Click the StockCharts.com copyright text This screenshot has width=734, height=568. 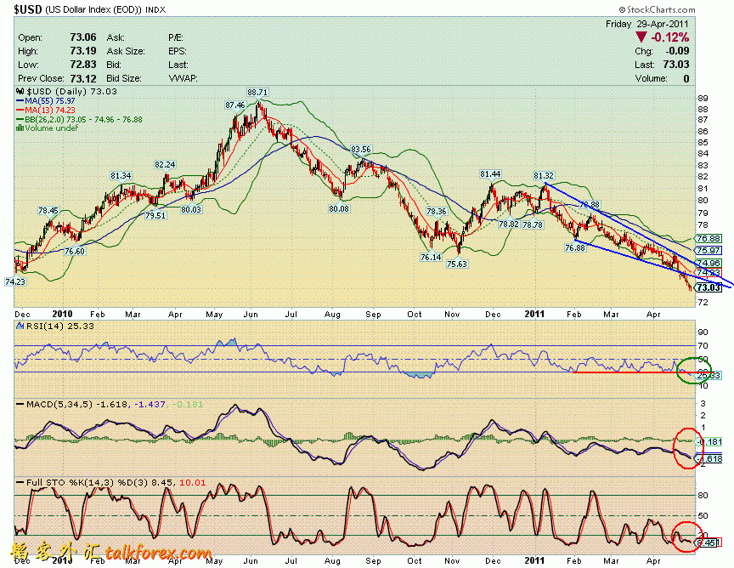[x=658, y=10]
